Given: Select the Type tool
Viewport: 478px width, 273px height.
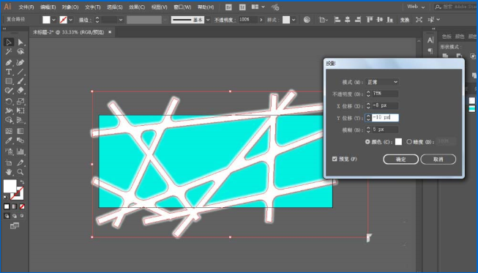Looking at the screenshot, I should (9, 72).
